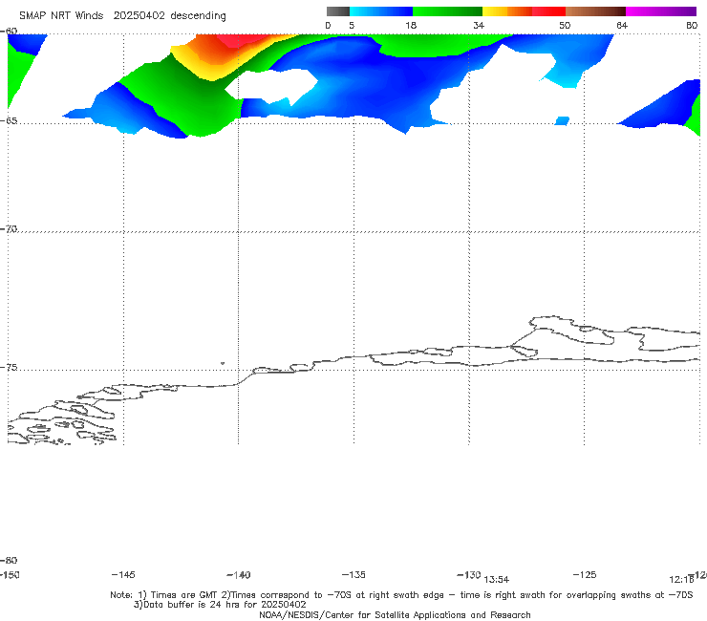707x621 pixels.
Task: Click the yellow-orange segment of the color bar
Action: (507, 11)
